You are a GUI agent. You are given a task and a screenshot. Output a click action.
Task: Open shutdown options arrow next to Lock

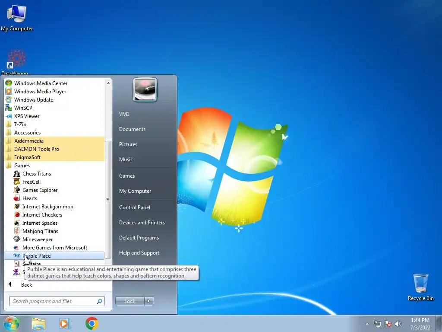(149, 301)
